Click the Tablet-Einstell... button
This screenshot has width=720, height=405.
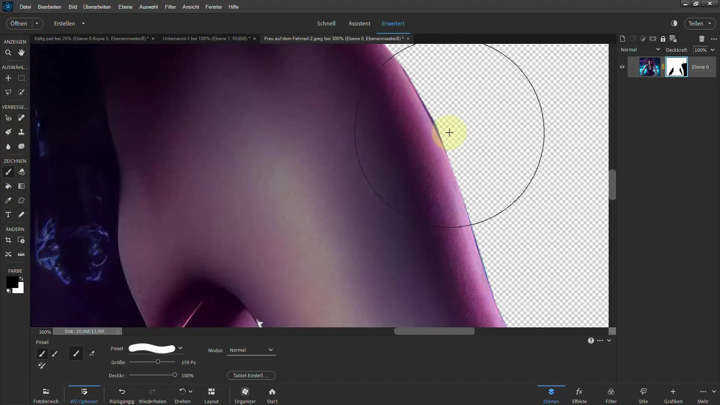point(252,375)
